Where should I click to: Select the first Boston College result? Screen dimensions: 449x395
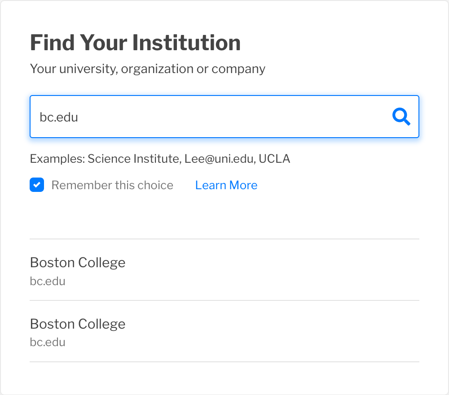224,270
